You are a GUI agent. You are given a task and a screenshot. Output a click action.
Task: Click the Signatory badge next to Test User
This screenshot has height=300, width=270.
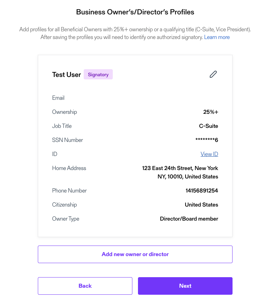coord(98,74)
